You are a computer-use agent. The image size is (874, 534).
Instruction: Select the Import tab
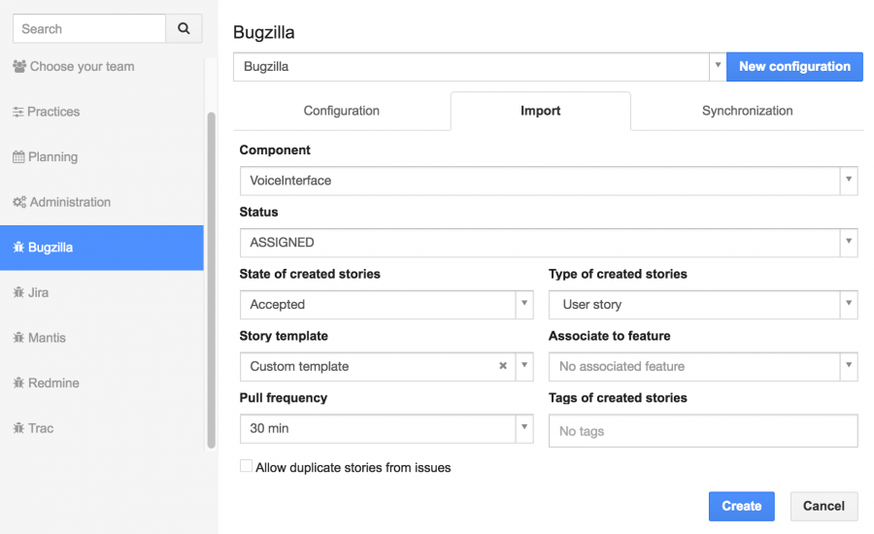pyautogui.click(x=541, y=111)
